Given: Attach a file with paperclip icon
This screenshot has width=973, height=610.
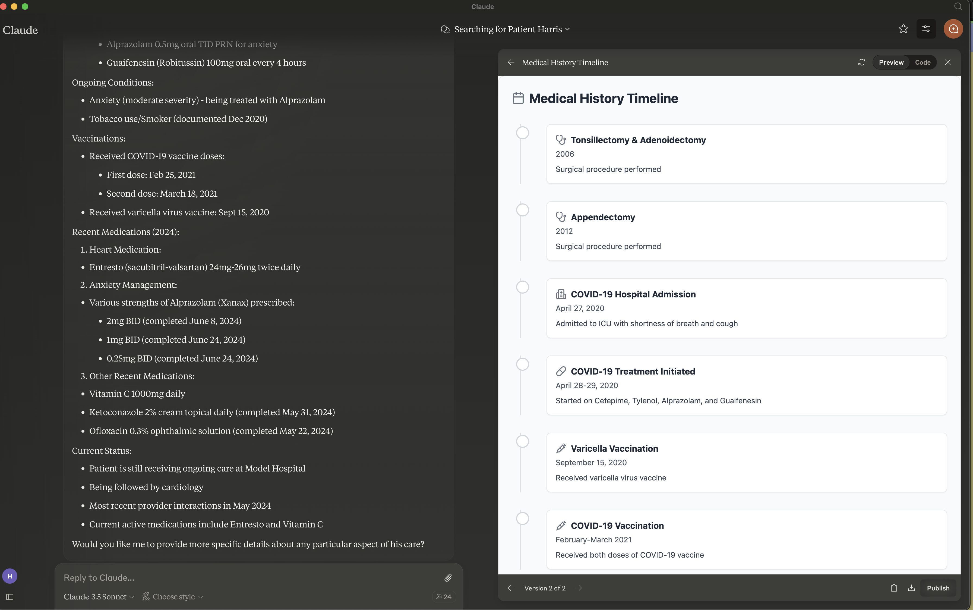Looking at the screenshot, I should [448, 578].
